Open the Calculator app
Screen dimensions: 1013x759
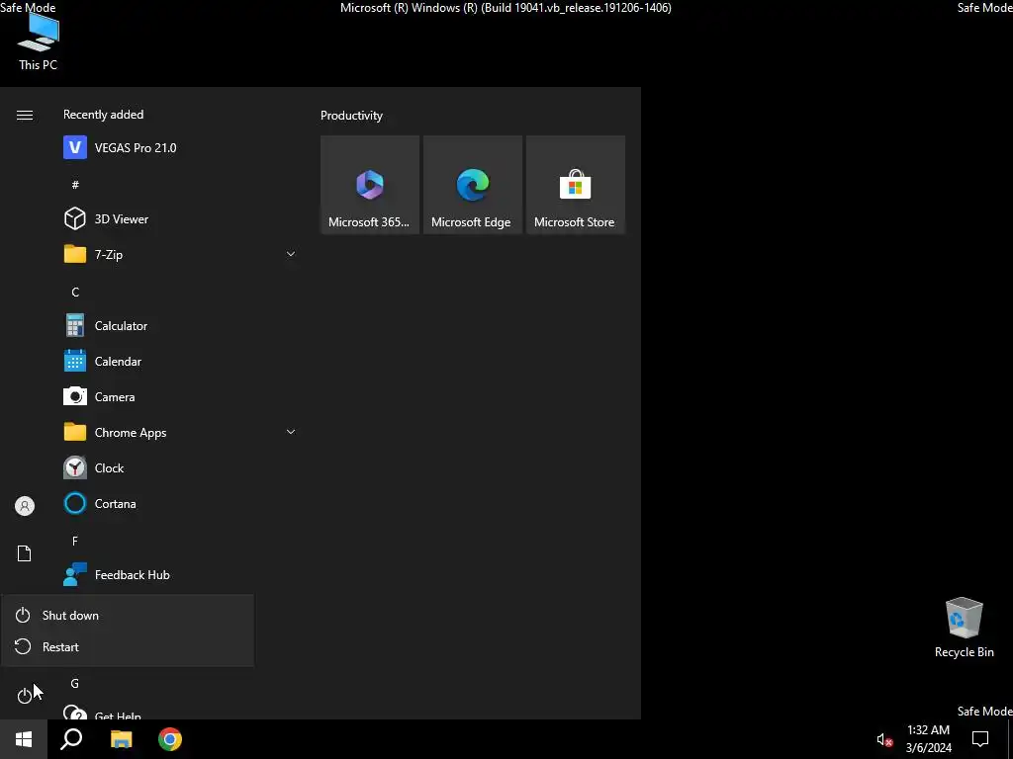click(x=180, y=326)
